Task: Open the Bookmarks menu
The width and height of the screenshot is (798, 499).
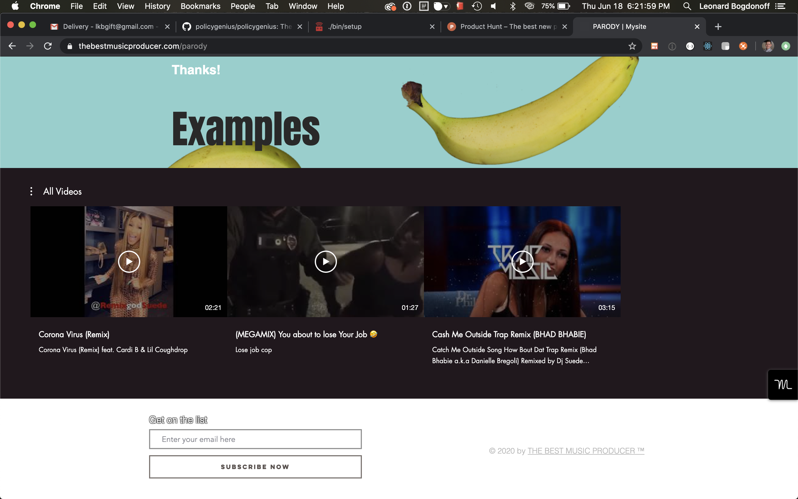Action: coord(200,6)
